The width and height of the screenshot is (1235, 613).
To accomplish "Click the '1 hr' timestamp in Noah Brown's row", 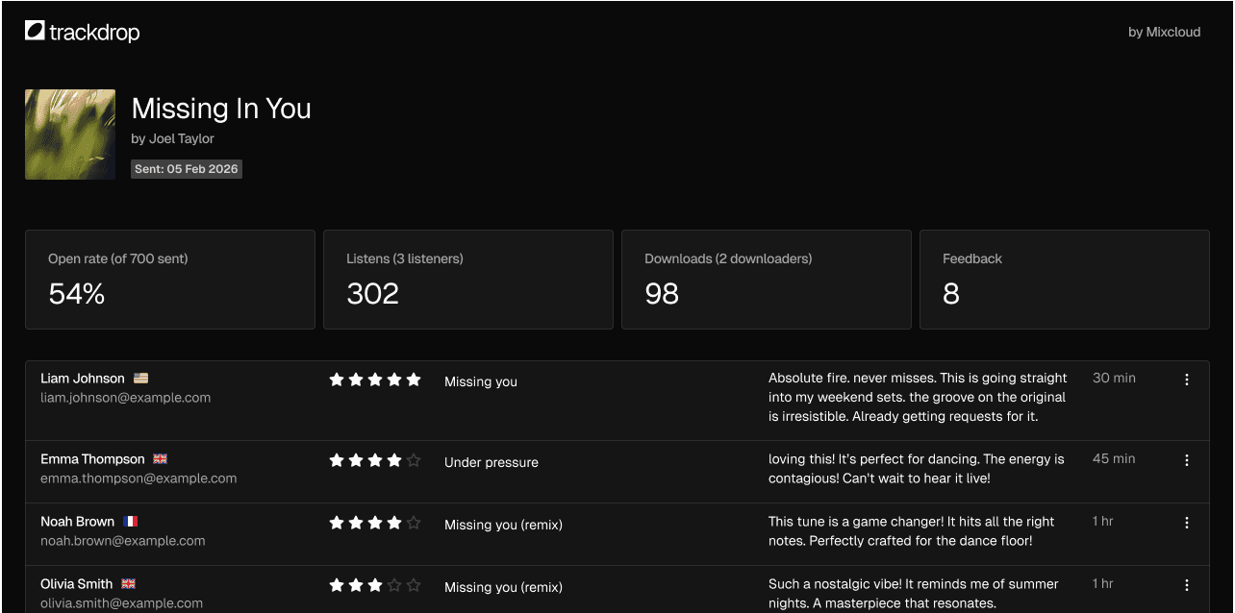I will 1103,522.
